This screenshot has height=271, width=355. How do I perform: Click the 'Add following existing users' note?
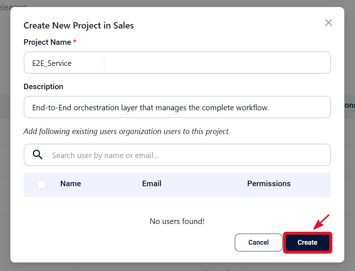(127, 131)
